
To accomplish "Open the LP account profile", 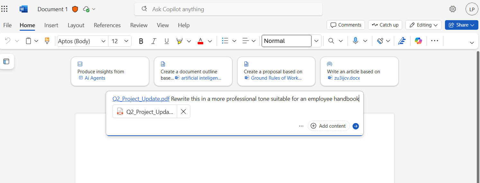I will click(472, 9).
